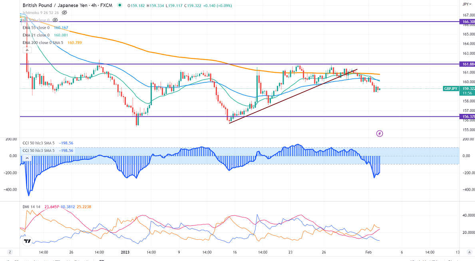The width and height of the screenshot is (475, 261).
Task: Collapse the main chart indicator legend
Action: (x=27, y=50)
